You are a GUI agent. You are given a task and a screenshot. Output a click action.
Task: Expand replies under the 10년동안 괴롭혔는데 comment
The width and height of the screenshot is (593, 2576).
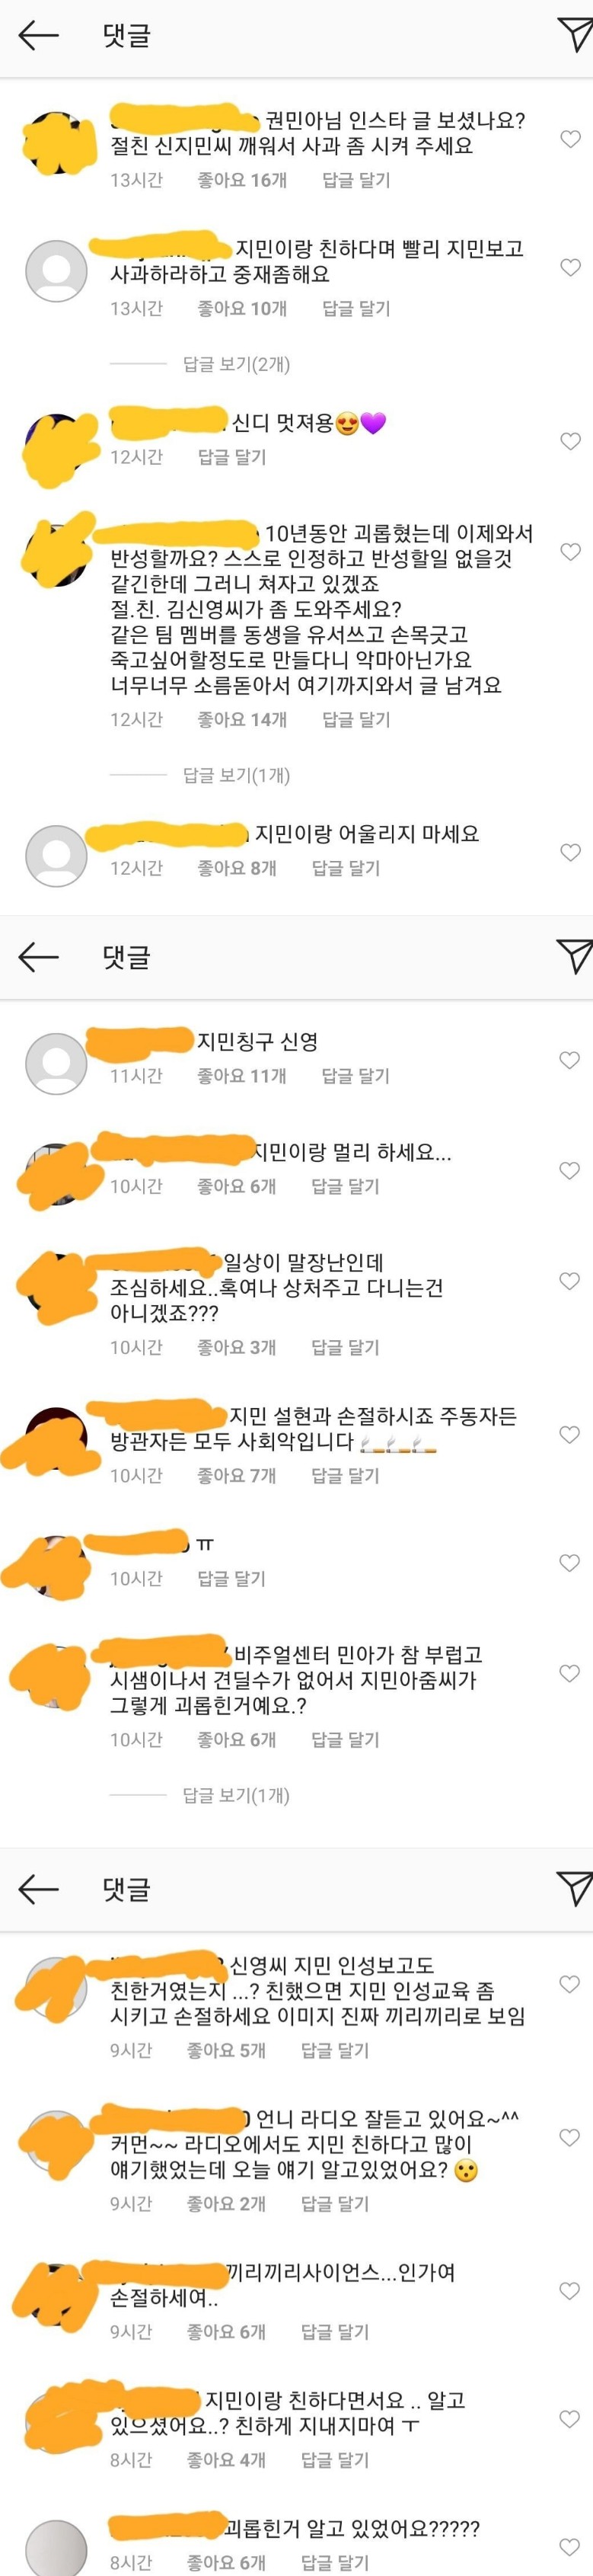point(237,775)
